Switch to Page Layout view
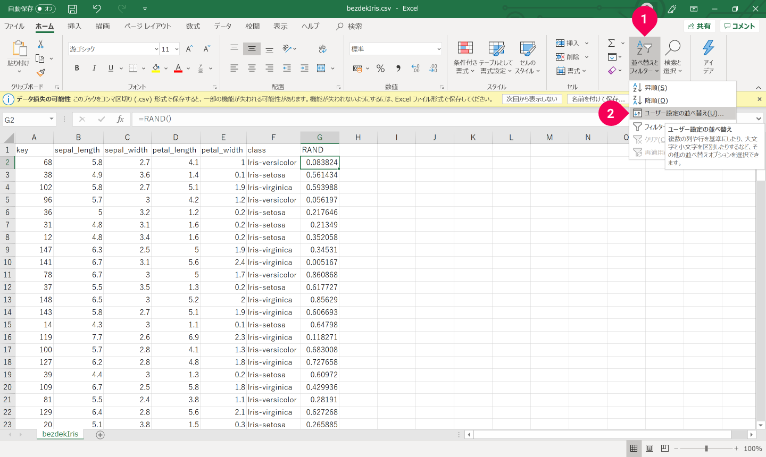766x457 pixels. click(649, 448)
